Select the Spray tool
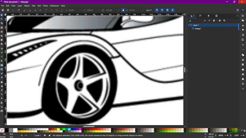The image size is (246, 138). (x=2, y=86)
